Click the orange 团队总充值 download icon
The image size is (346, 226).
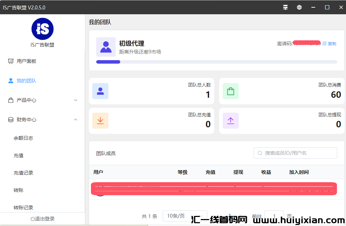point(100,121)
